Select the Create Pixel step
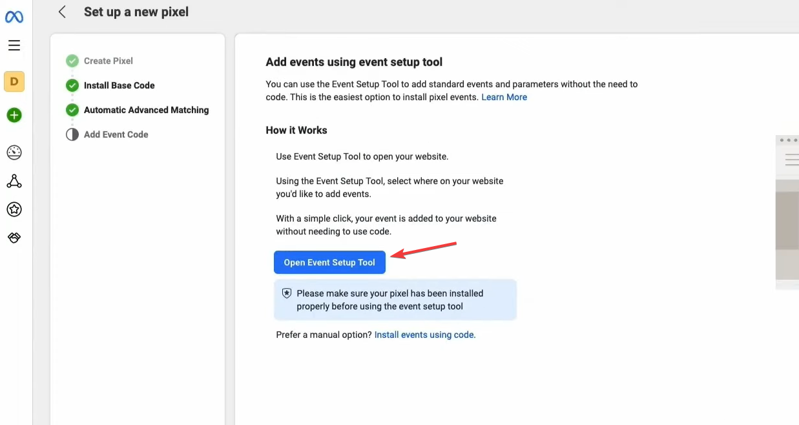 point(108,61)
